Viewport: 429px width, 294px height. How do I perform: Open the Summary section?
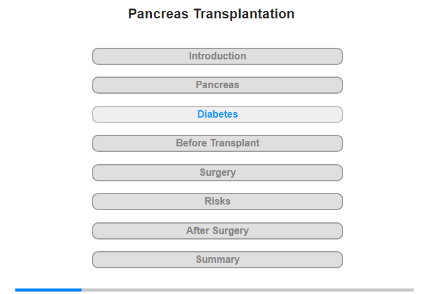[217, 260]
